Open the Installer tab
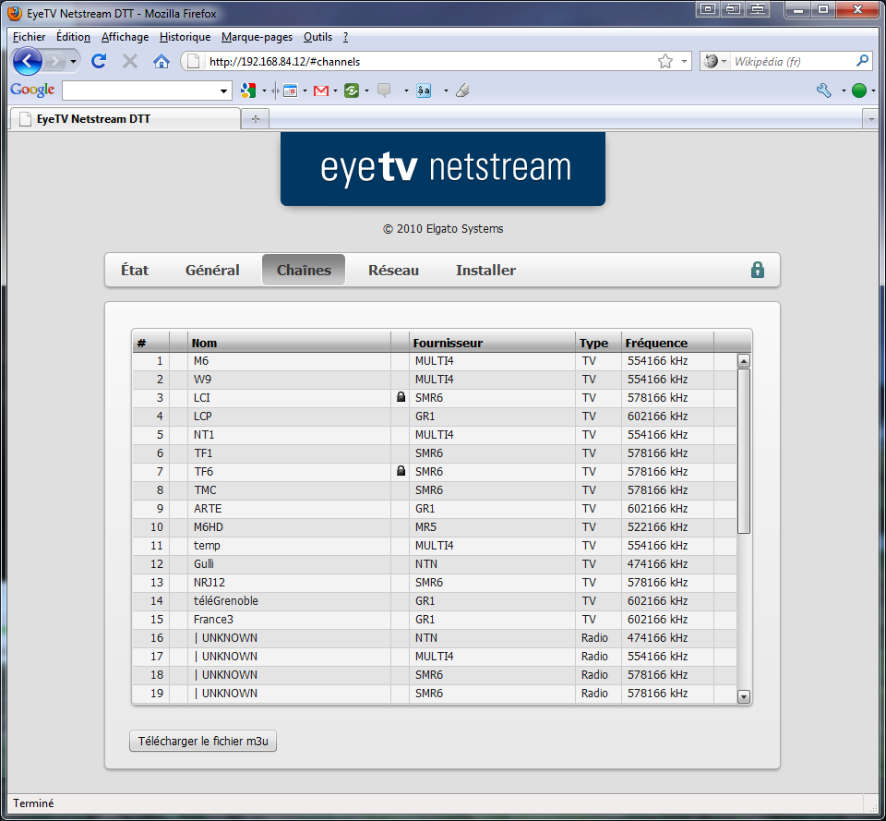This screenshot has height=821, width=886. click(x=485, y=271)
